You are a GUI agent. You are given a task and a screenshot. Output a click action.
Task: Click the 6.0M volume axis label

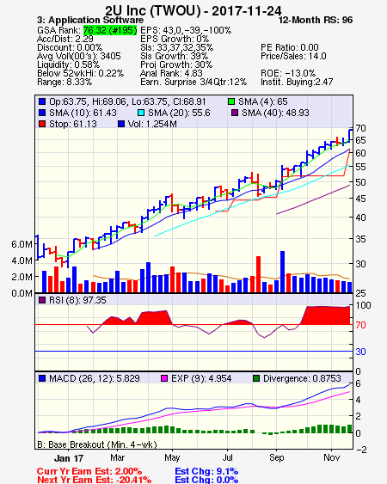pos(21,244)
